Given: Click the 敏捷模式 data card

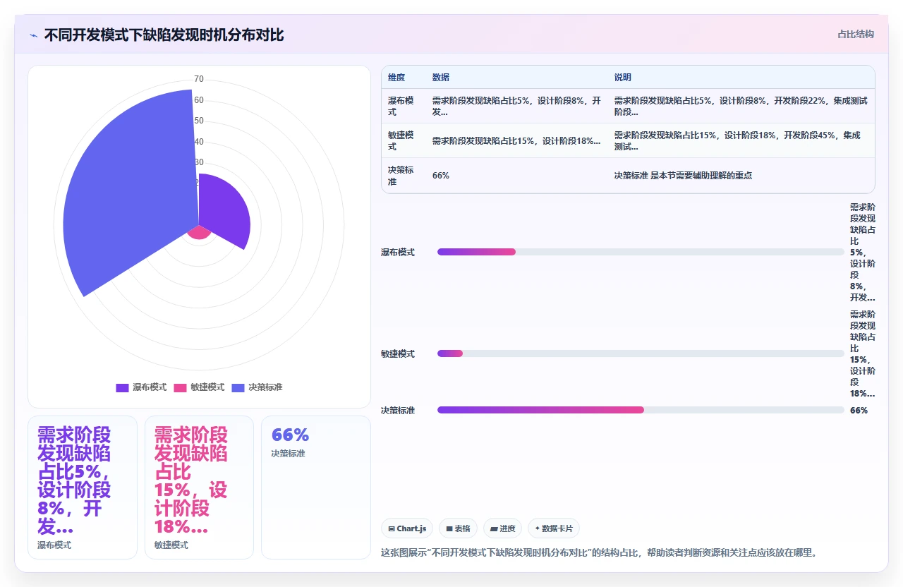Looking at the screenshot, I should coord(199,488).
